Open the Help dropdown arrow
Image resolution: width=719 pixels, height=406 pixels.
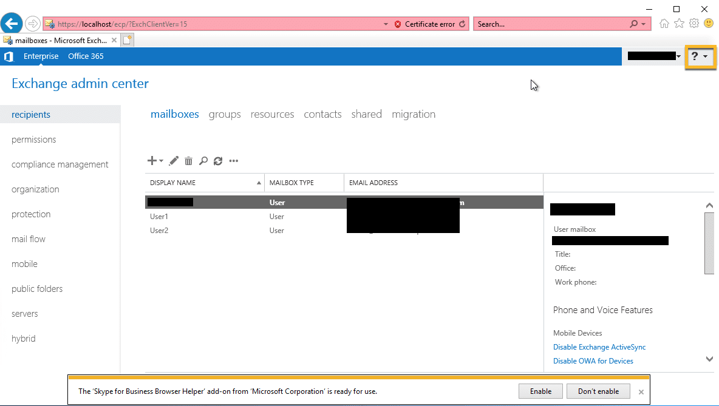(705, 56)
